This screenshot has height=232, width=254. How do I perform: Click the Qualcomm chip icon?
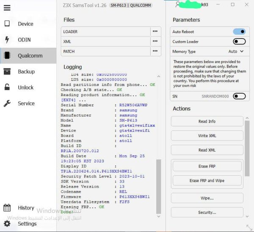(7, 55)
